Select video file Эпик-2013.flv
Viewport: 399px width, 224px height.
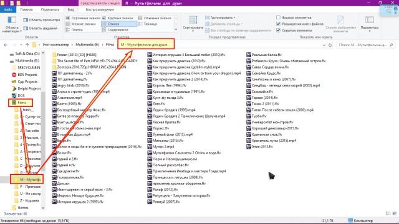point(259,147)
